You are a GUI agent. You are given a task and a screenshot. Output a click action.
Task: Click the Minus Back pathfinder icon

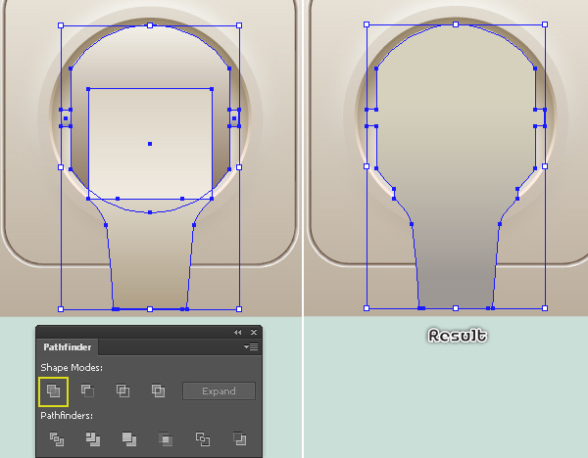point(239,438)
